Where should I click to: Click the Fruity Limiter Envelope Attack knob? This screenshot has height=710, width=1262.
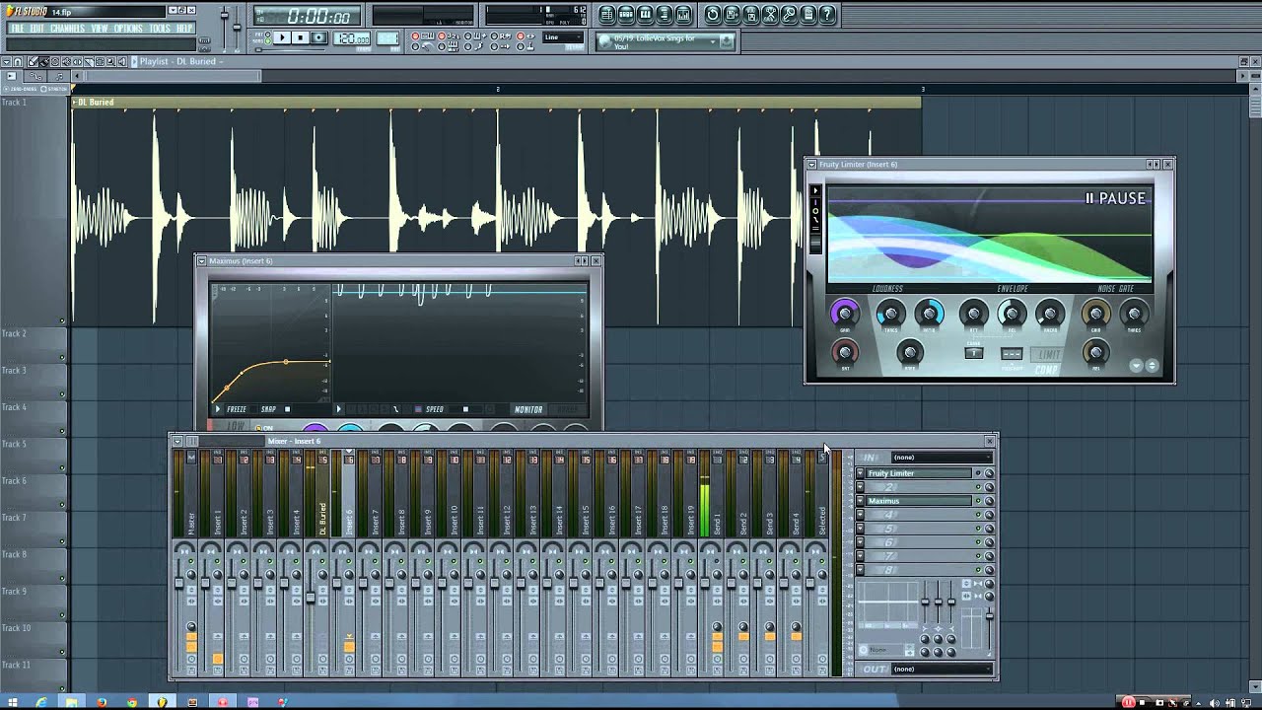coord(973,314)
